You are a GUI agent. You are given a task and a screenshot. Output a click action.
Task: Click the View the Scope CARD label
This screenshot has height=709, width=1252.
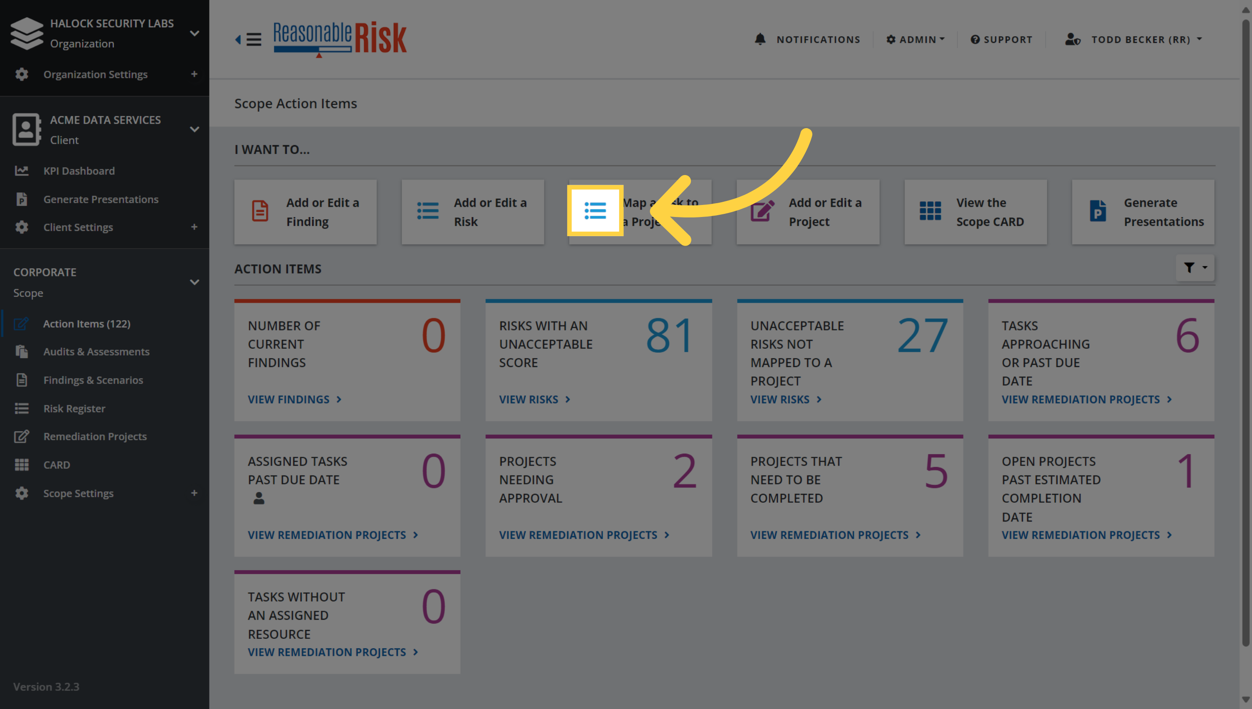990,212
